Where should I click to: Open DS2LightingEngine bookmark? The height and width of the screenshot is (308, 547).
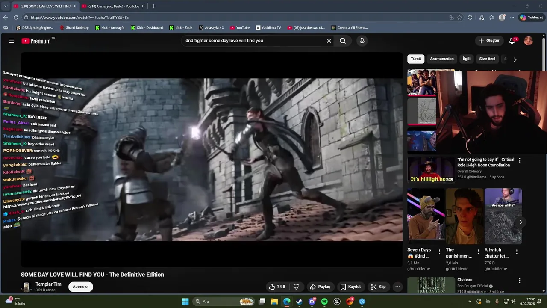(x=35, y=27)
